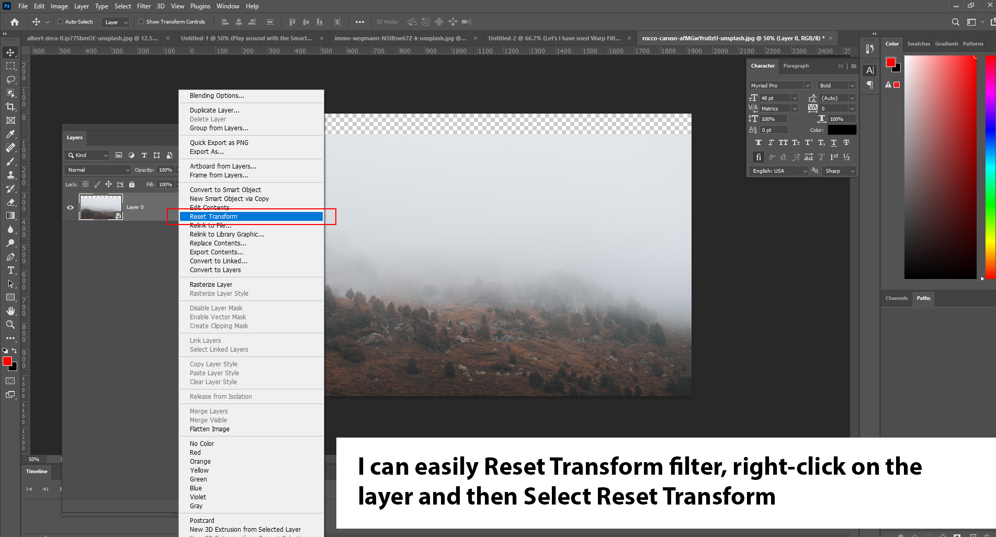
Task: Select the Crop tool
Action: click(x=10, y=107)
